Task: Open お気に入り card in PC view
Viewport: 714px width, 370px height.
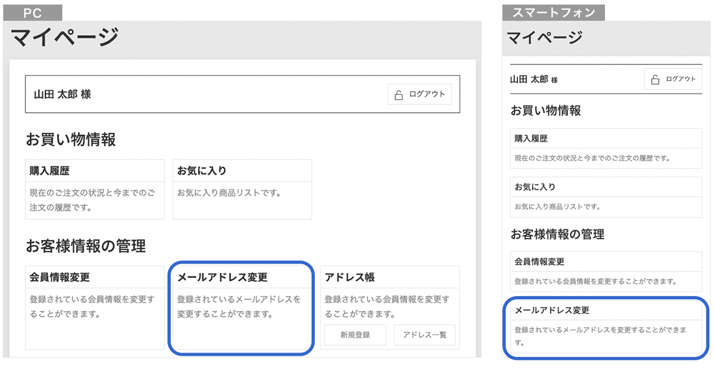Action: click(242, 190)
